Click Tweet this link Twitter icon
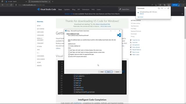Viewport: 186px width, 104px height. 131,40
